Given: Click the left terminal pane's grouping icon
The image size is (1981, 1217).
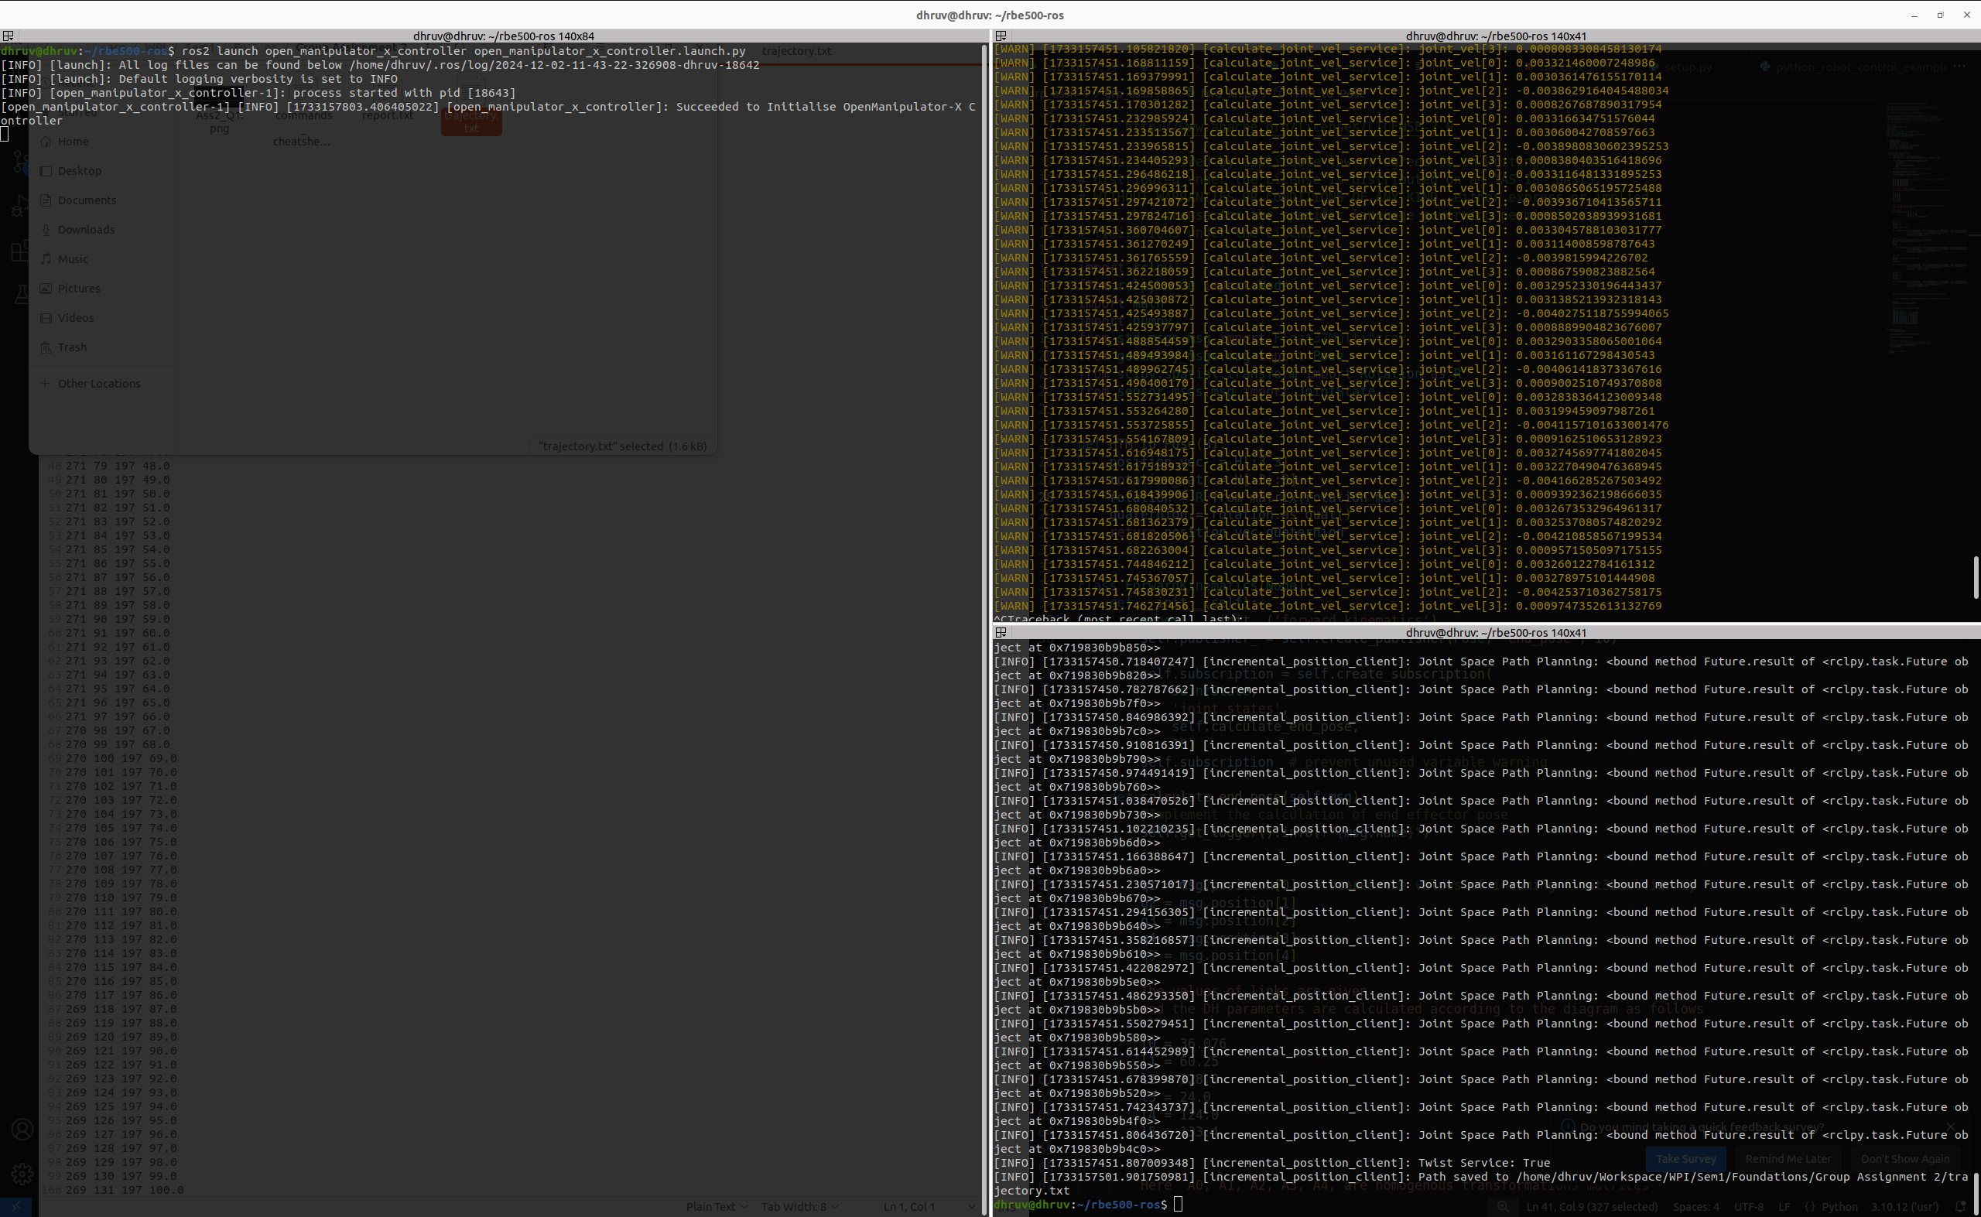Looking at the screenshot, I should pyautogui.click(x=8, y=36).
